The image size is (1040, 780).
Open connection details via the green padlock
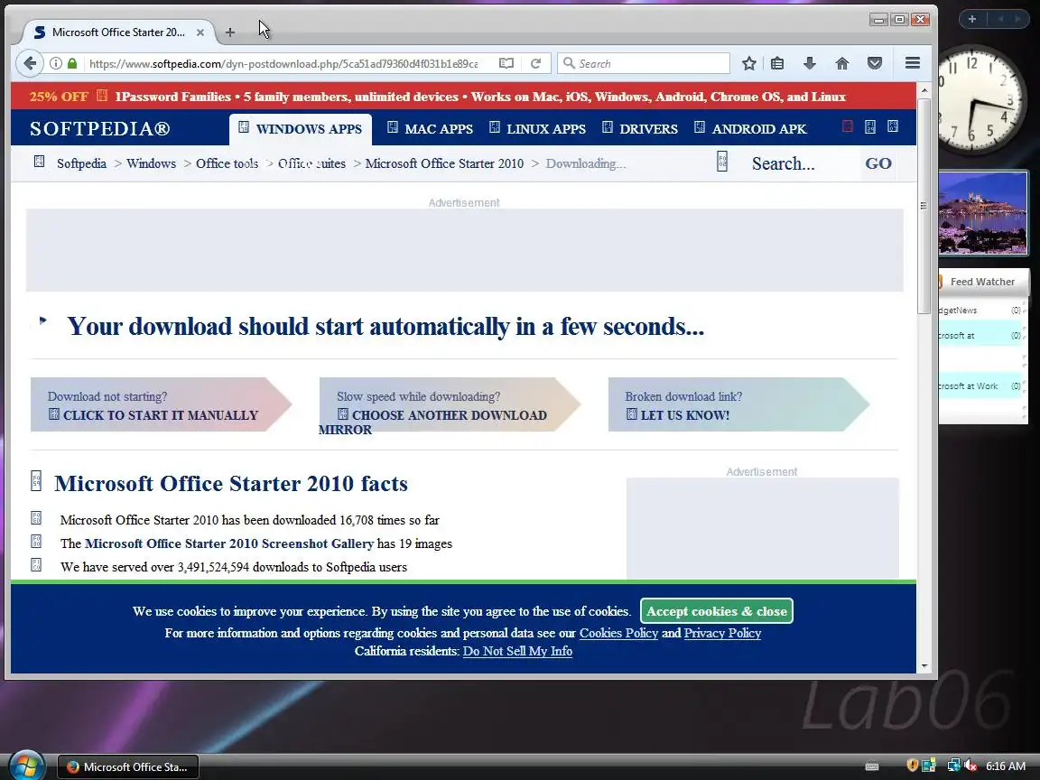(x=72, y=63)
